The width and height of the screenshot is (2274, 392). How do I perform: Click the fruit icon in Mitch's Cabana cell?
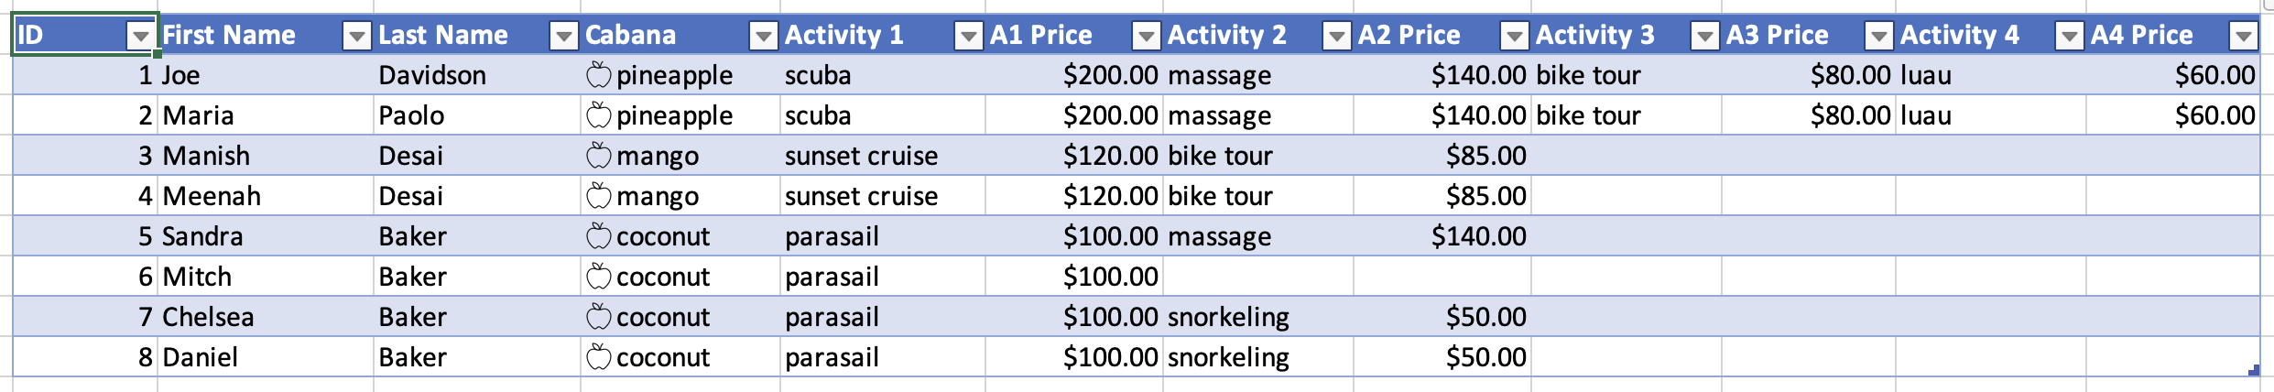598,276
